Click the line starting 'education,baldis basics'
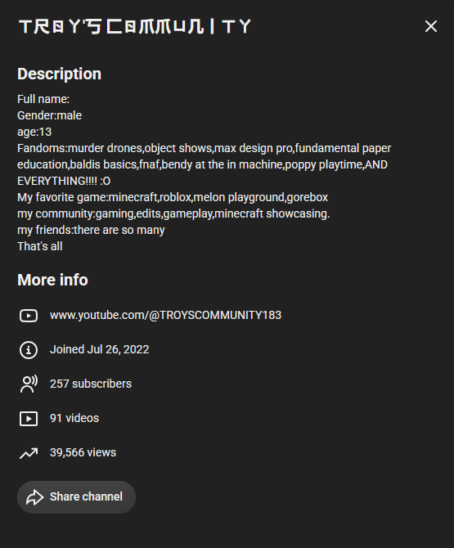 coord(202,164)
